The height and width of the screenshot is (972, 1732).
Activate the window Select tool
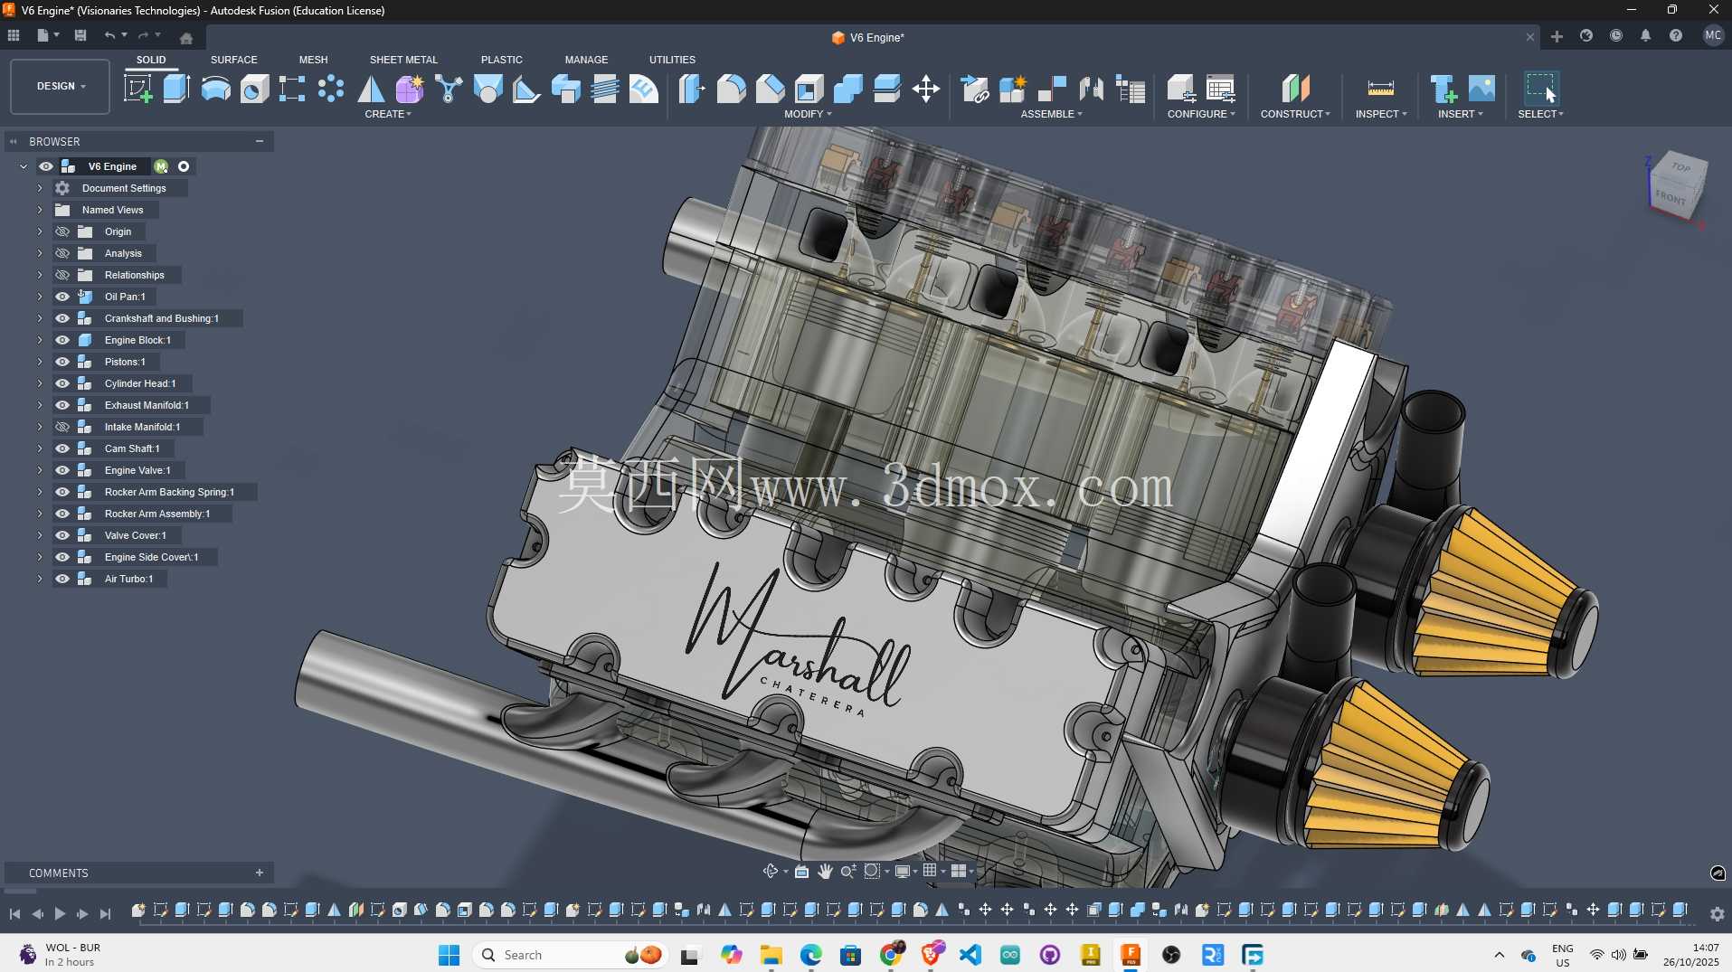(x=1540, y=89)
